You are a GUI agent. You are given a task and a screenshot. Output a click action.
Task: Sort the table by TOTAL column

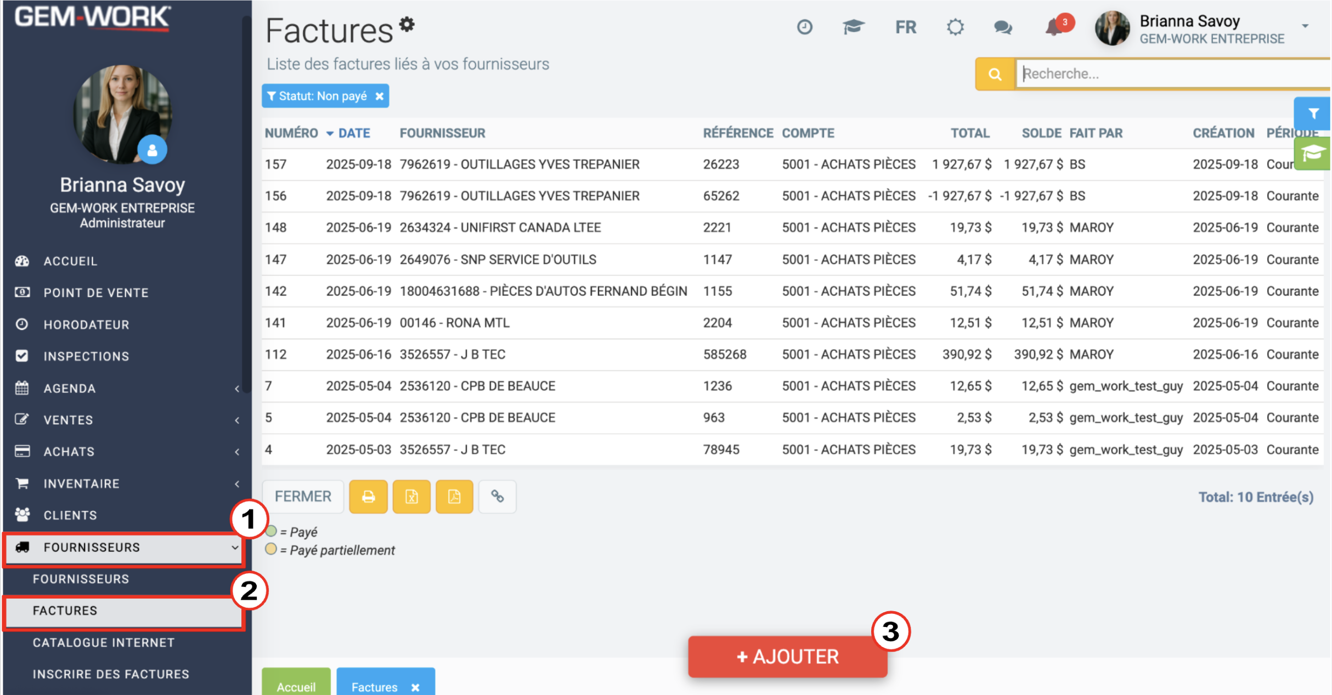[x=969, y=133]
